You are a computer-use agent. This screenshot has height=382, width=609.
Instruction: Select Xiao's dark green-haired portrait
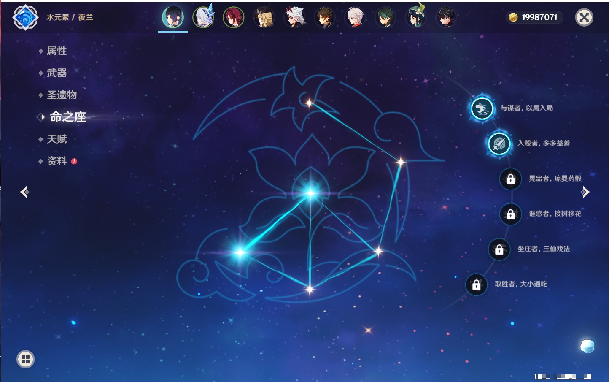point(385,17)
